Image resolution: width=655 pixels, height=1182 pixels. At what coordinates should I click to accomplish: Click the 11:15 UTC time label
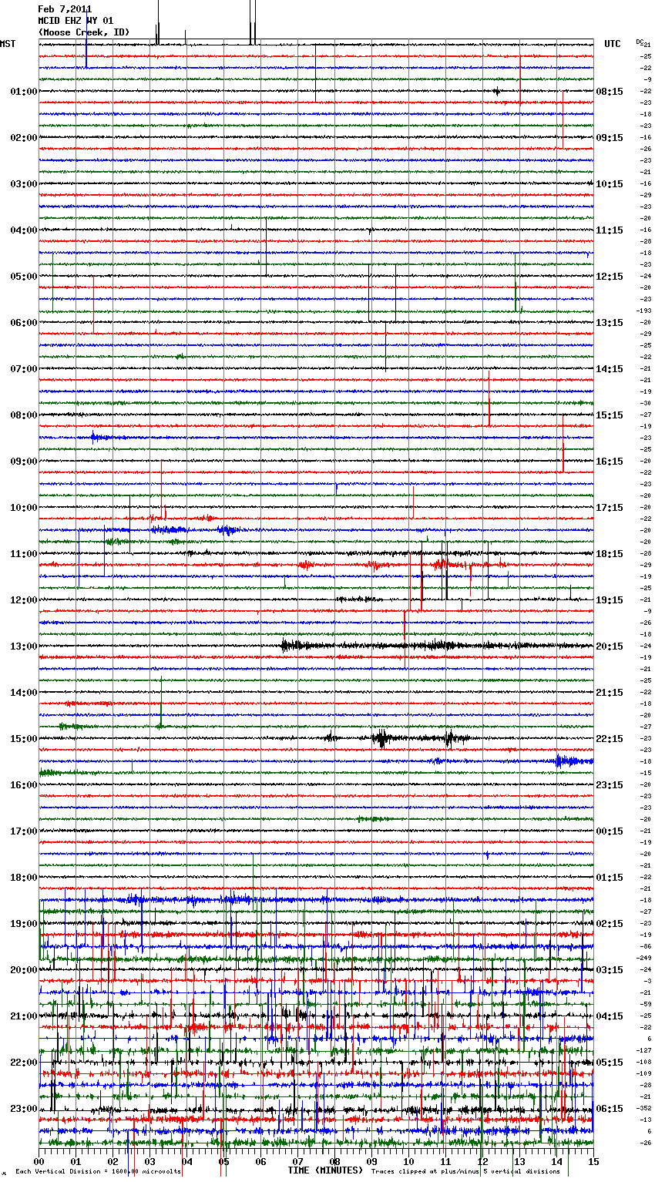coord(610,230)
